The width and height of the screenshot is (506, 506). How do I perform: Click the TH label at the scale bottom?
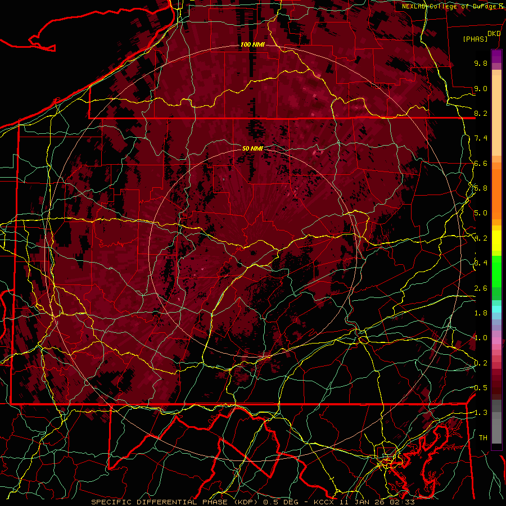click(x=483, y=438)
